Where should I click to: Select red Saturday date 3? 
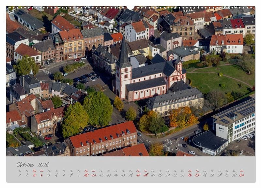click(x=34, y=175)
